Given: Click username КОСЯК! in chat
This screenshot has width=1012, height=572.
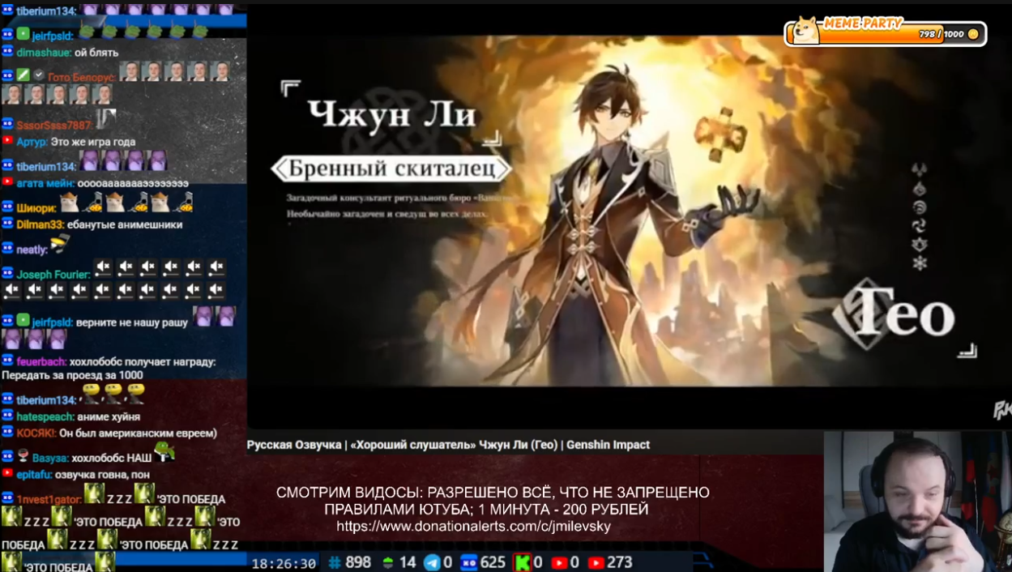Looking at the screenshot, I should click(x=36, y=433).
